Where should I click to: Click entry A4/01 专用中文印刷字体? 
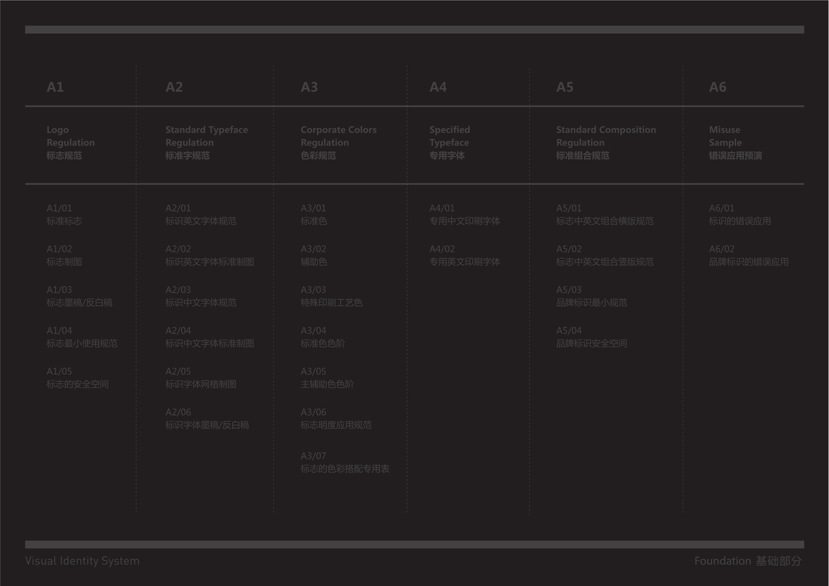465,215
